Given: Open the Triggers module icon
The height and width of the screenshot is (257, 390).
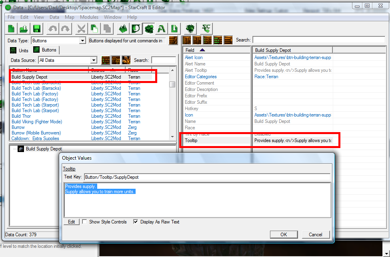Looking at the screenshot, I should [x=136, y=29].
